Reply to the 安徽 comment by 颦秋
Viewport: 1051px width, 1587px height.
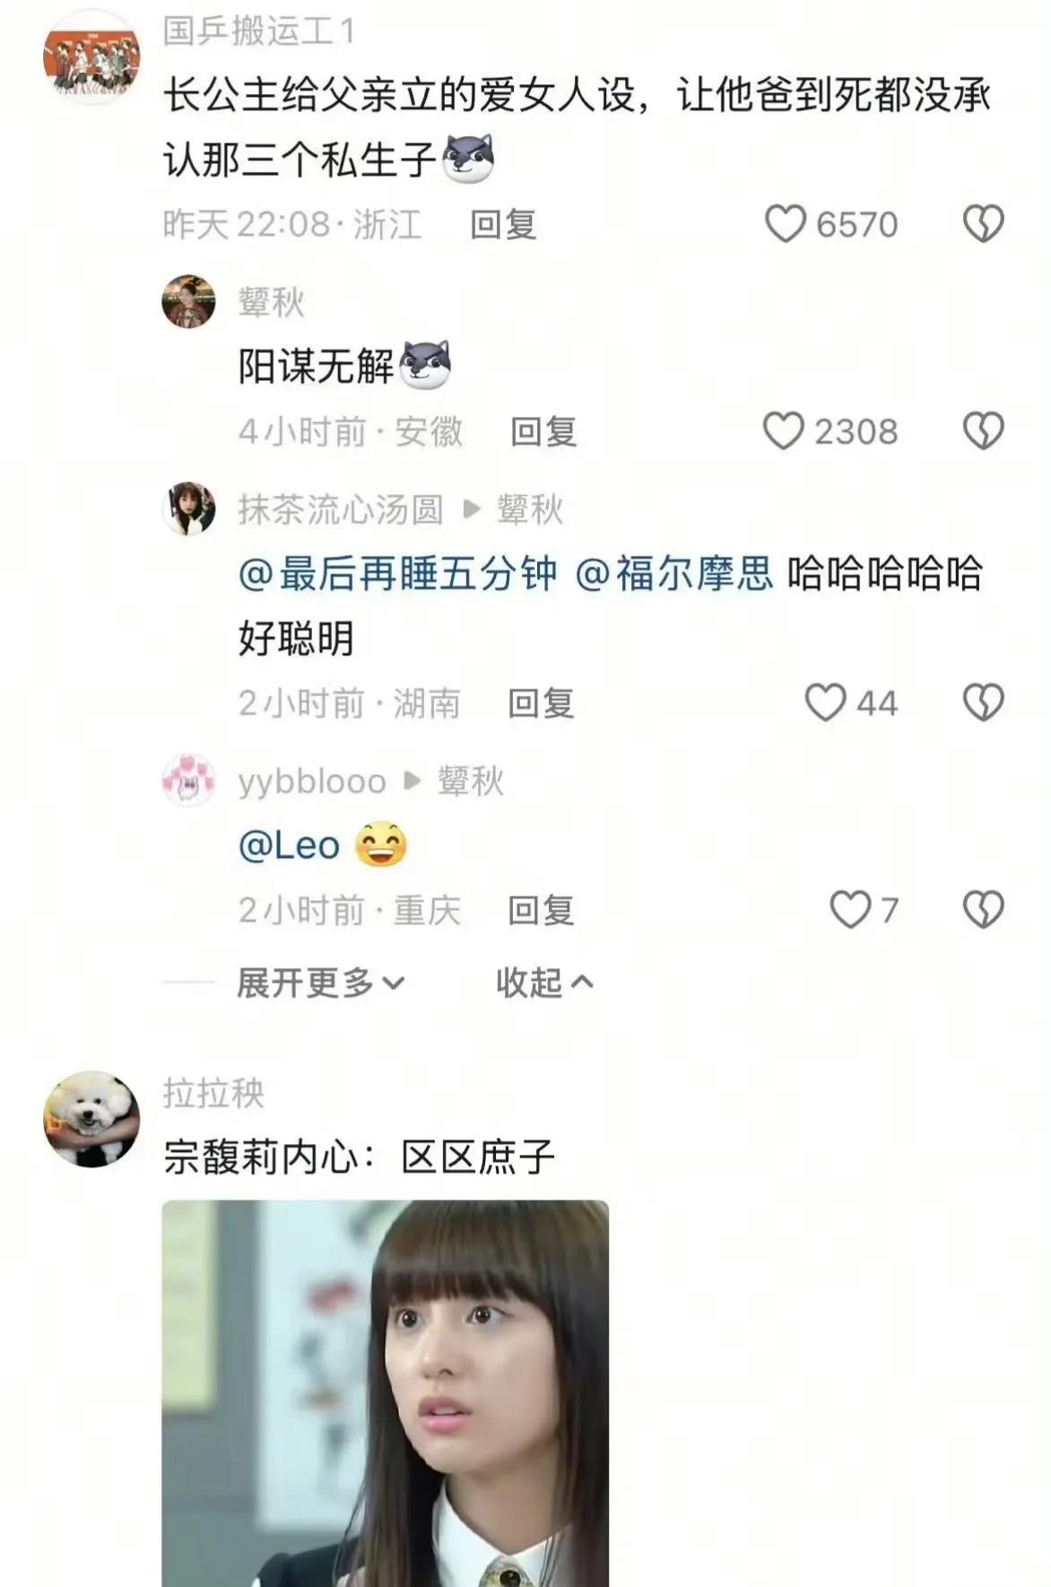click(x=543, y=431)
